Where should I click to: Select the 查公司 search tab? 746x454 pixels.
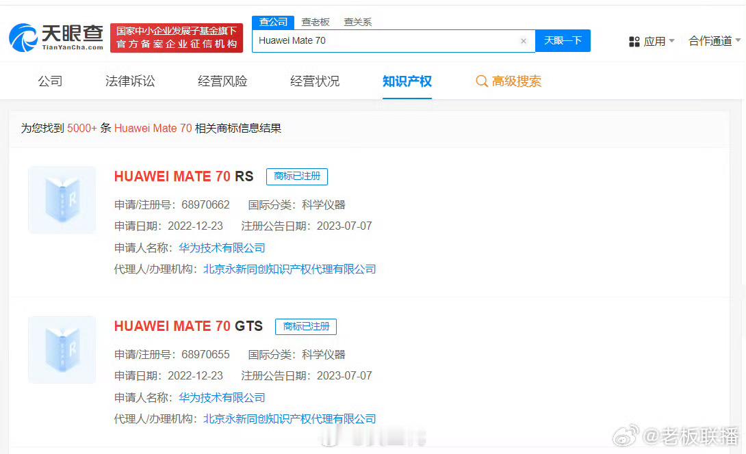point(273,23)
